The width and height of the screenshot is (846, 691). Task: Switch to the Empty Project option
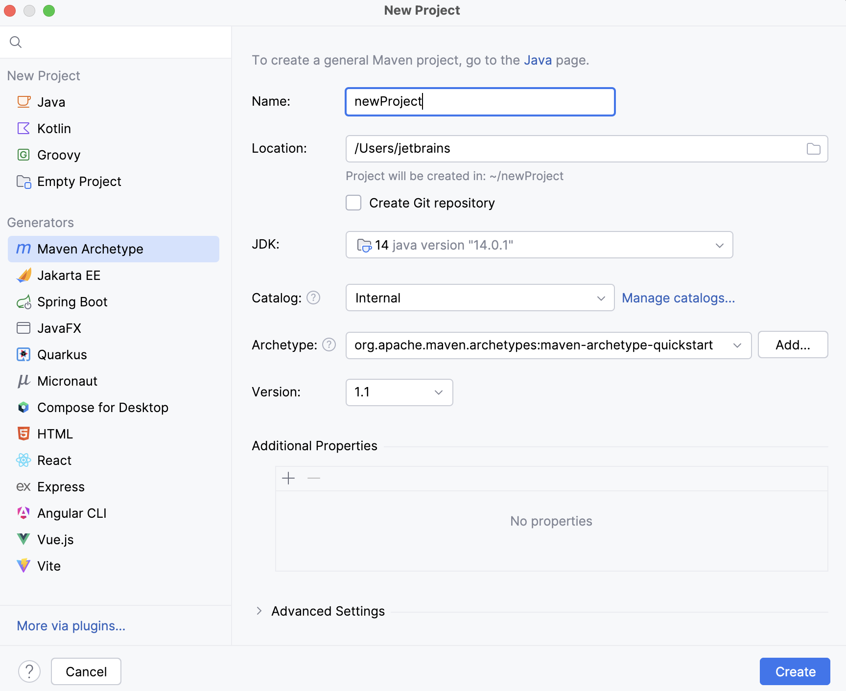79,181
